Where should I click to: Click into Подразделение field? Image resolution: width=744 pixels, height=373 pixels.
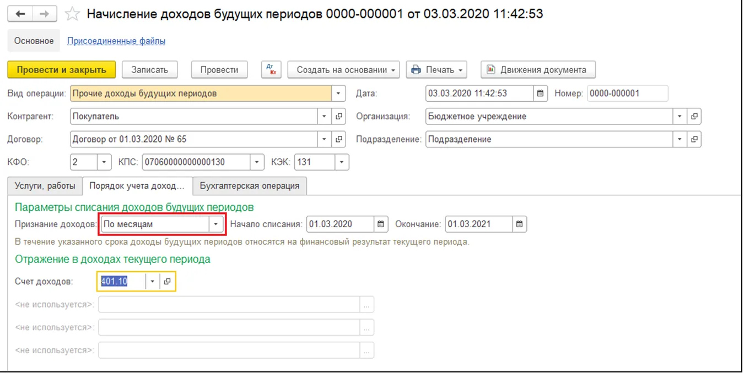(549, 140)
